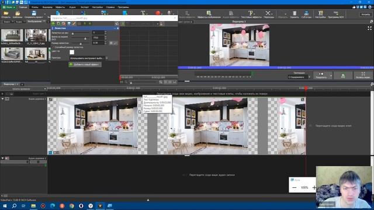Open the Разделить dropdown arrow
Viewport: 374px width, 210px height.
coord(331,76)
